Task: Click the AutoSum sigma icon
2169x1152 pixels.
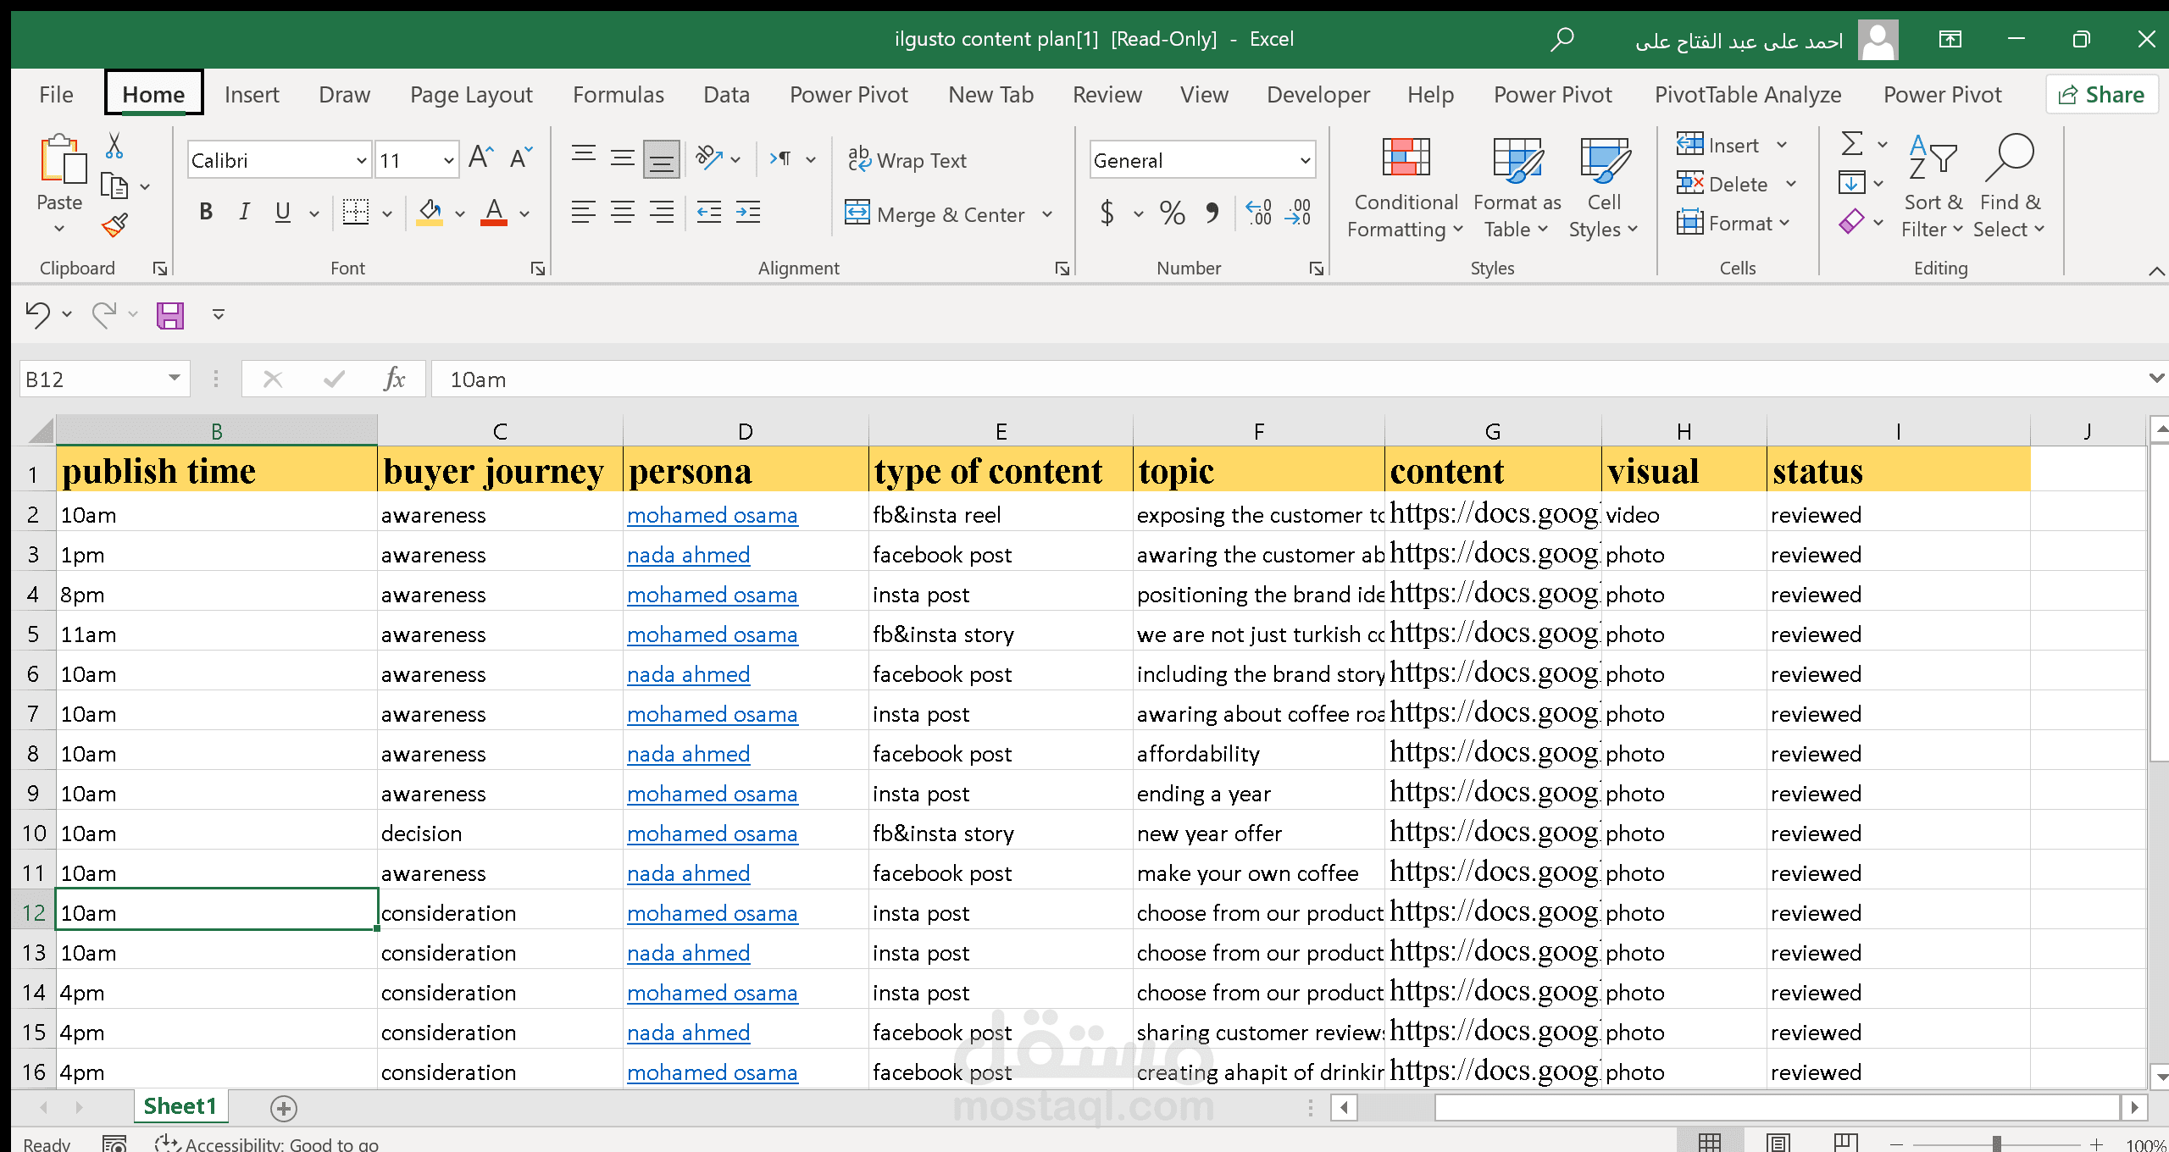Action: (x=1852, y=144)
